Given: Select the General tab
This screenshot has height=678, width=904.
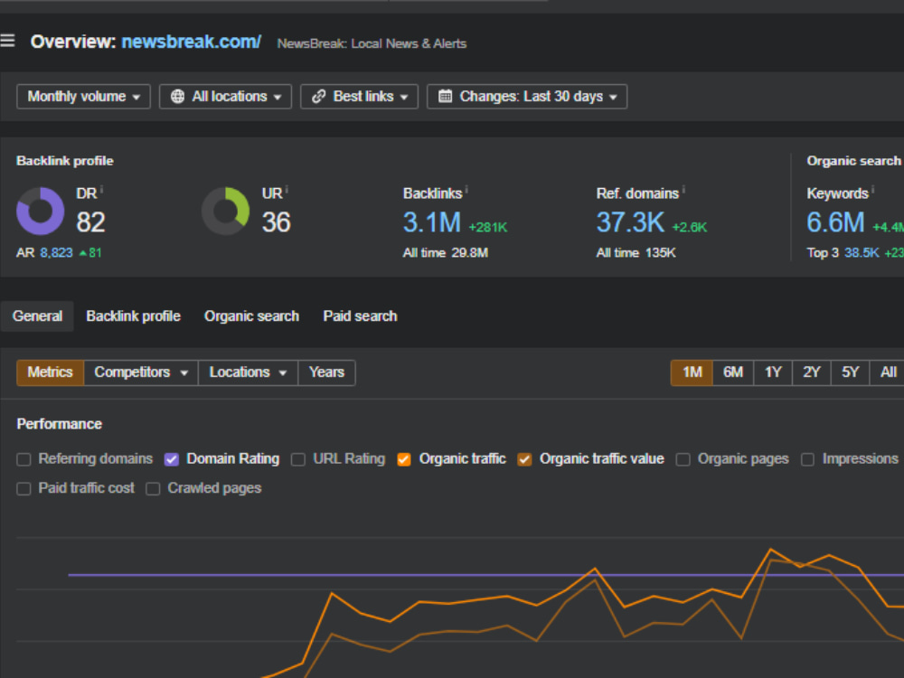Looking at the screenshot, I should (x=37, y=315).
